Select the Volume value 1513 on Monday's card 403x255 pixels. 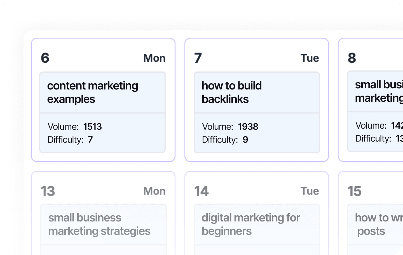click(x=92, y=127)
